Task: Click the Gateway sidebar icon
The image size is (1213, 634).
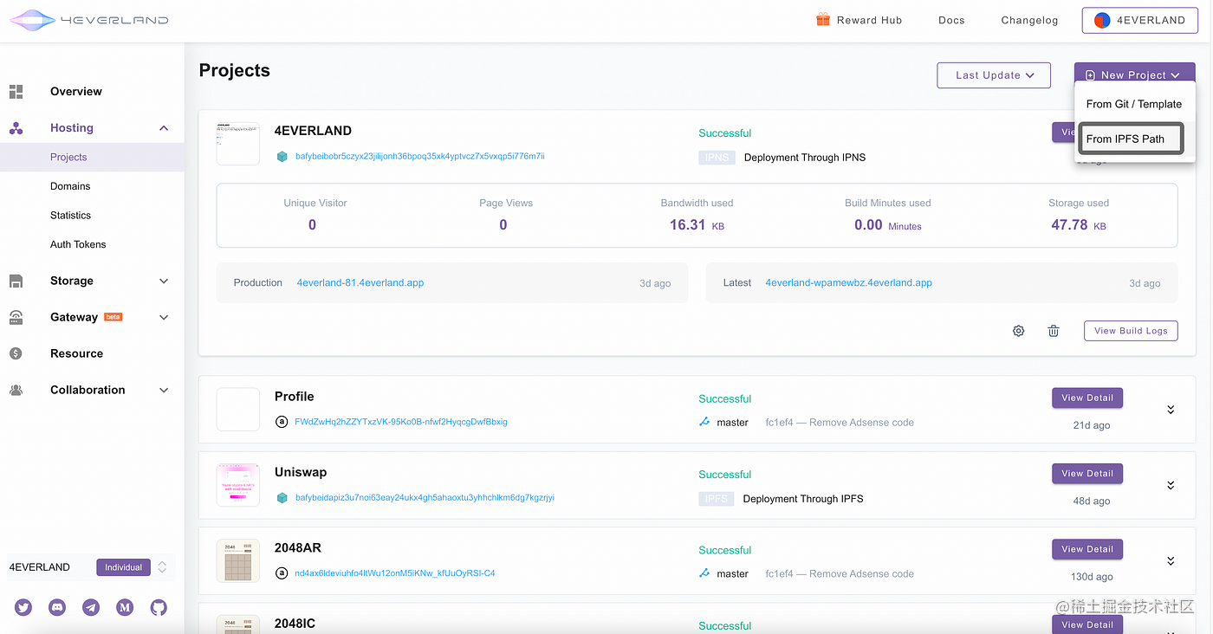Action: point(16,317)
